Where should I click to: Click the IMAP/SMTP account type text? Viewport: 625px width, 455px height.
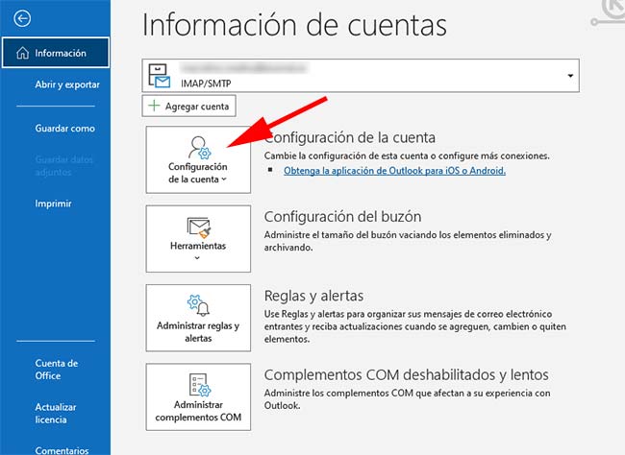(x=206, y=84)
